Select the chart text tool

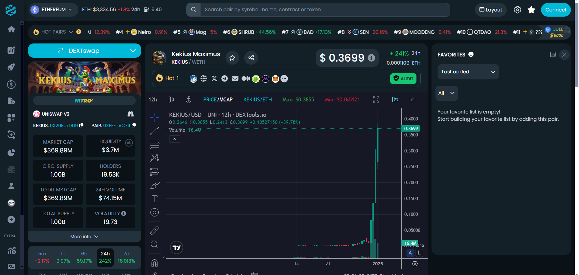point(154,199)
